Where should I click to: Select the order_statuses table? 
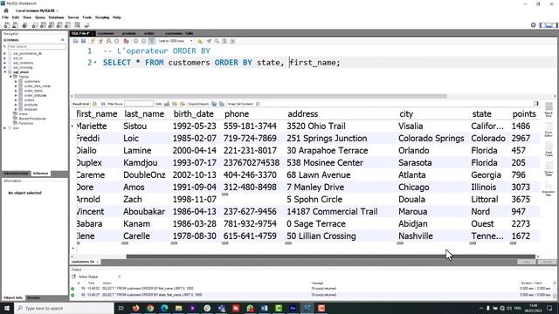point(35,95)
